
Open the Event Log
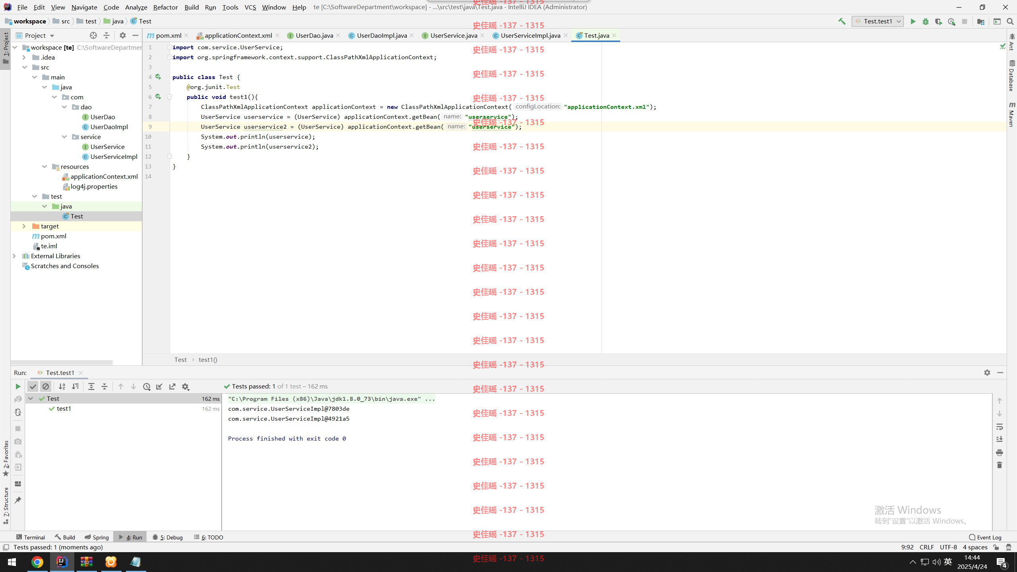(985, 537)
